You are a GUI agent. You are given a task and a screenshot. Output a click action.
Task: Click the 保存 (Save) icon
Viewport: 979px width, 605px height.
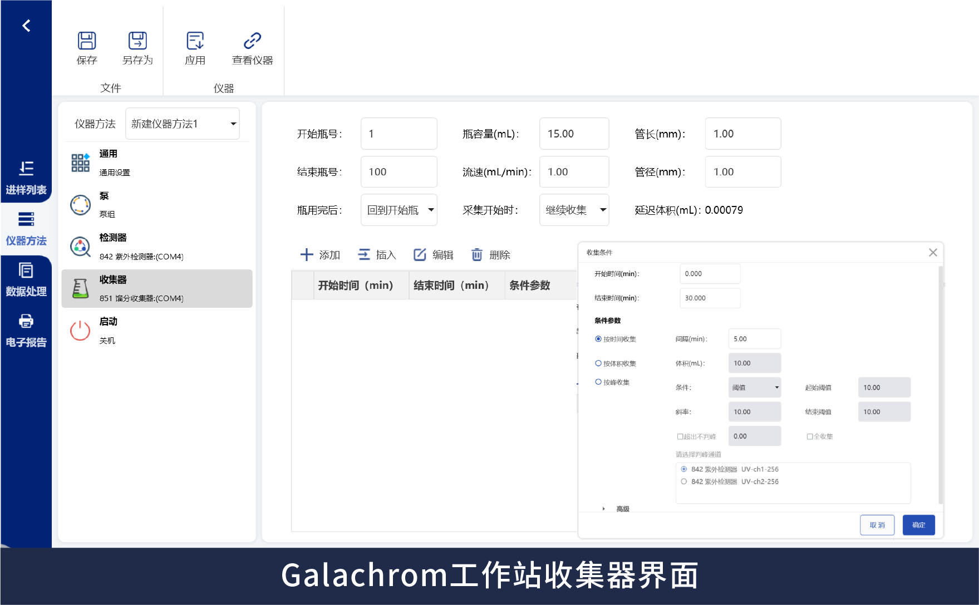click(x=87, y=41)
